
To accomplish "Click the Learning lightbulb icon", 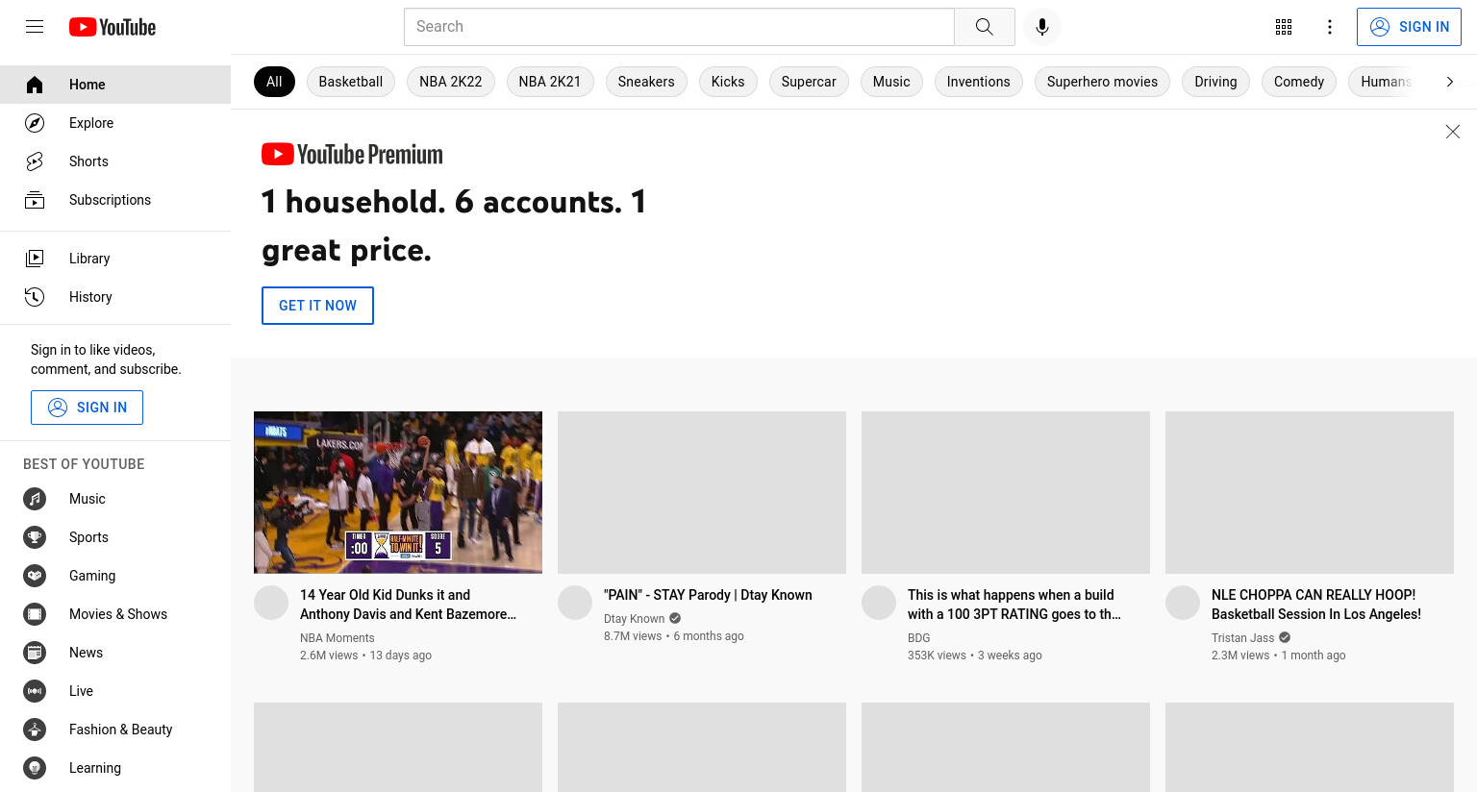I will [35, 768].
